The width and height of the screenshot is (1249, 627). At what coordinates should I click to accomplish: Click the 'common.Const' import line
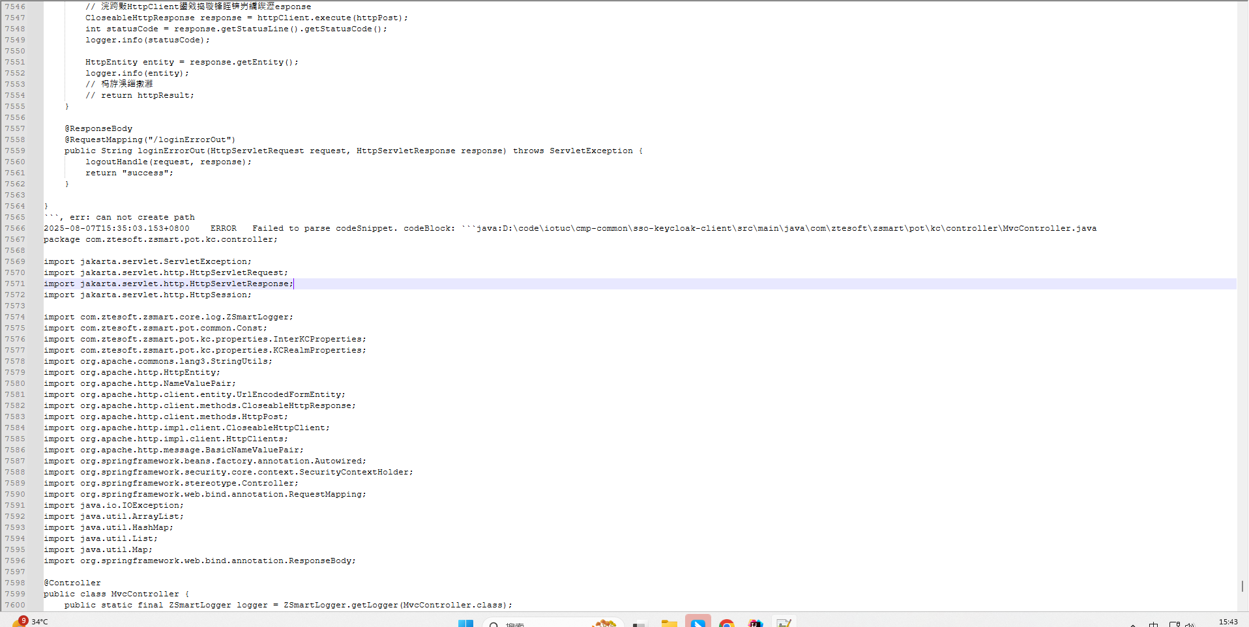pos(155,328)
